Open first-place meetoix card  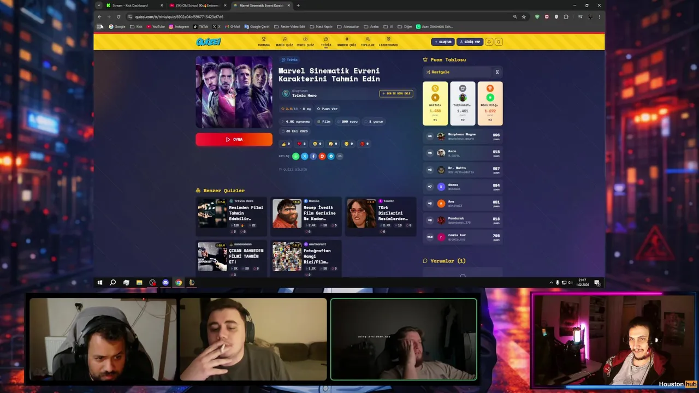coord(435,103)
